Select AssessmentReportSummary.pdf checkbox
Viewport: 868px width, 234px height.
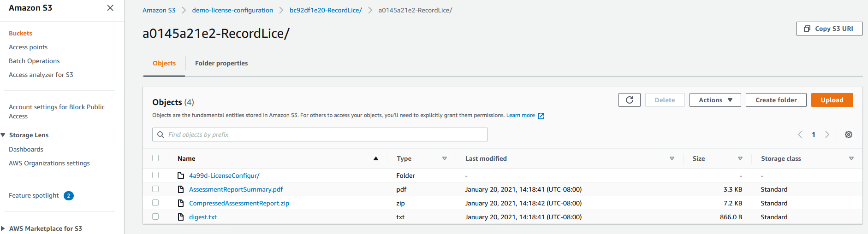coord(155,189)
